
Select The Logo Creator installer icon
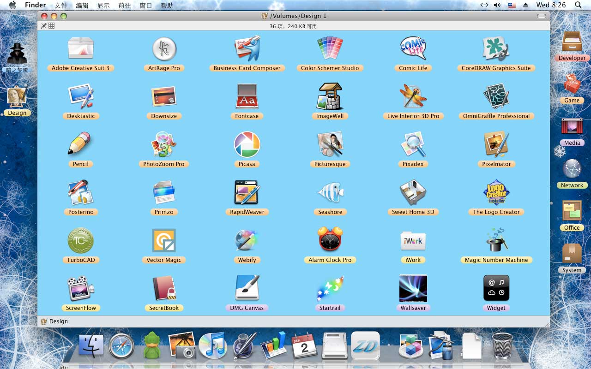496,192
